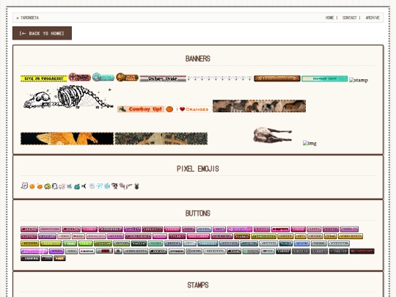Image resolution: width=396 pixels, height=297 pixels.
Task: Click the teal storage banner
Action: [325, 78]
